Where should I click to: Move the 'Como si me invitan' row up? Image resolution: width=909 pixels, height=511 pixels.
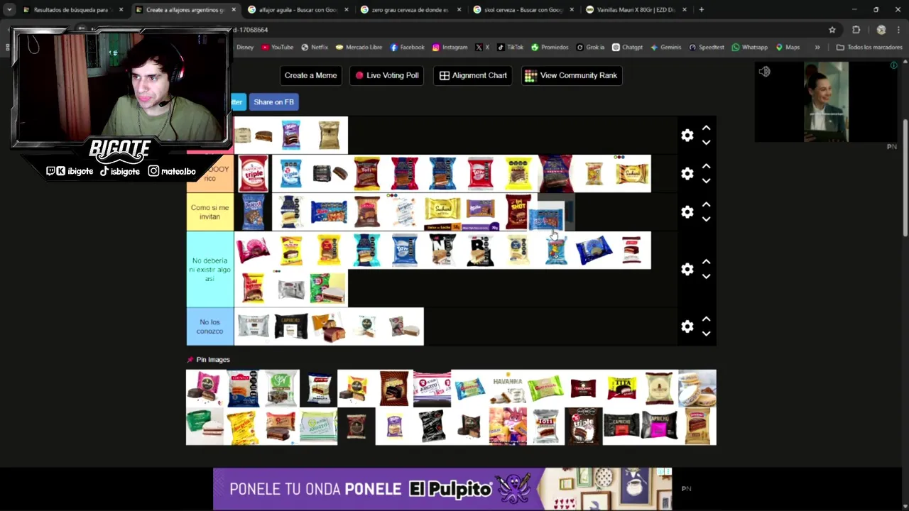click(x=706, y=204)
